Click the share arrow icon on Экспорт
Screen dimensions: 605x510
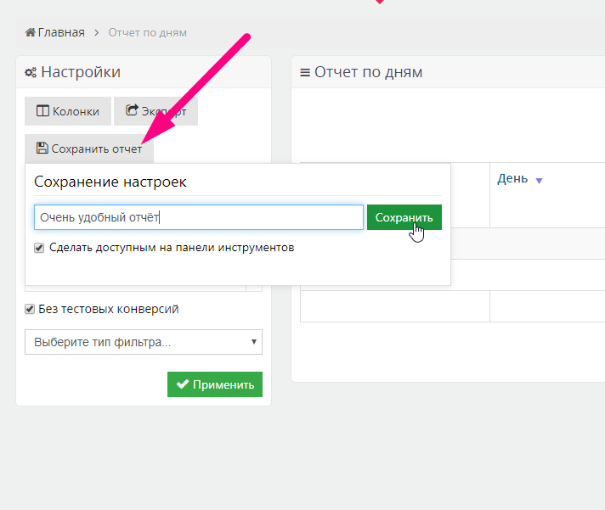coord(132,110)
